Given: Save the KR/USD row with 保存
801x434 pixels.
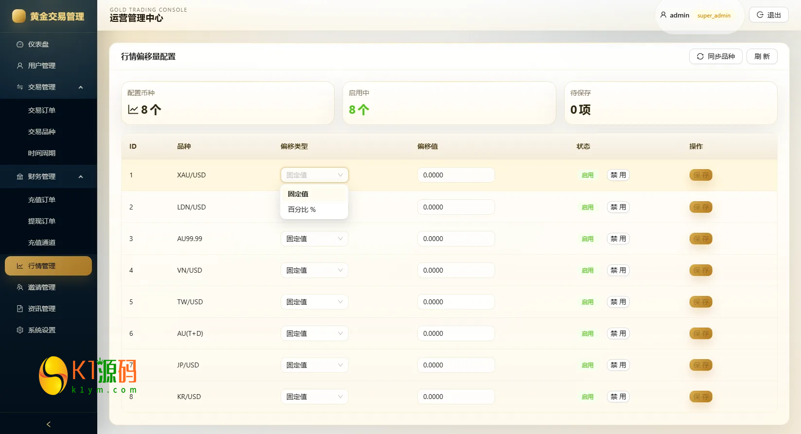Looking at the screenshot, I should coord(701,397).
